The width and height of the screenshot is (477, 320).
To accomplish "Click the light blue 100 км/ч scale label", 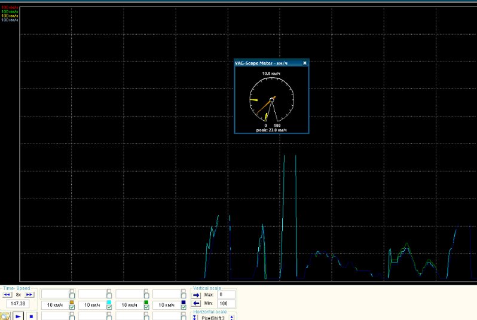I will 10,20.
